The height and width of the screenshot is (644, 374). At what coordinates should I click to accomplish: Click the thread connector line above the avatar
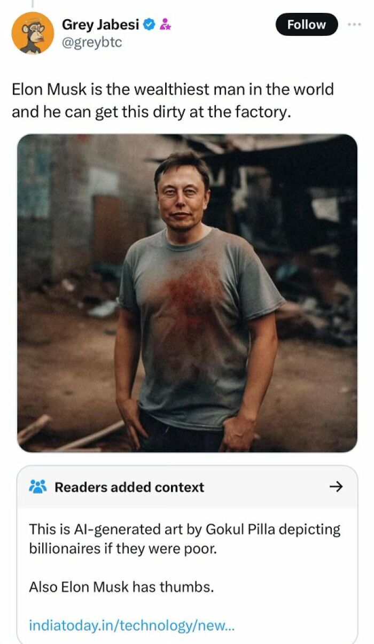[x=32, y=4]
